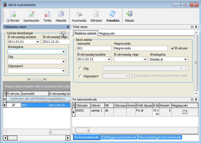Select Laptop 1 cell in discount grid
Viewport: 201px width, 143px height.
point(97,112)
